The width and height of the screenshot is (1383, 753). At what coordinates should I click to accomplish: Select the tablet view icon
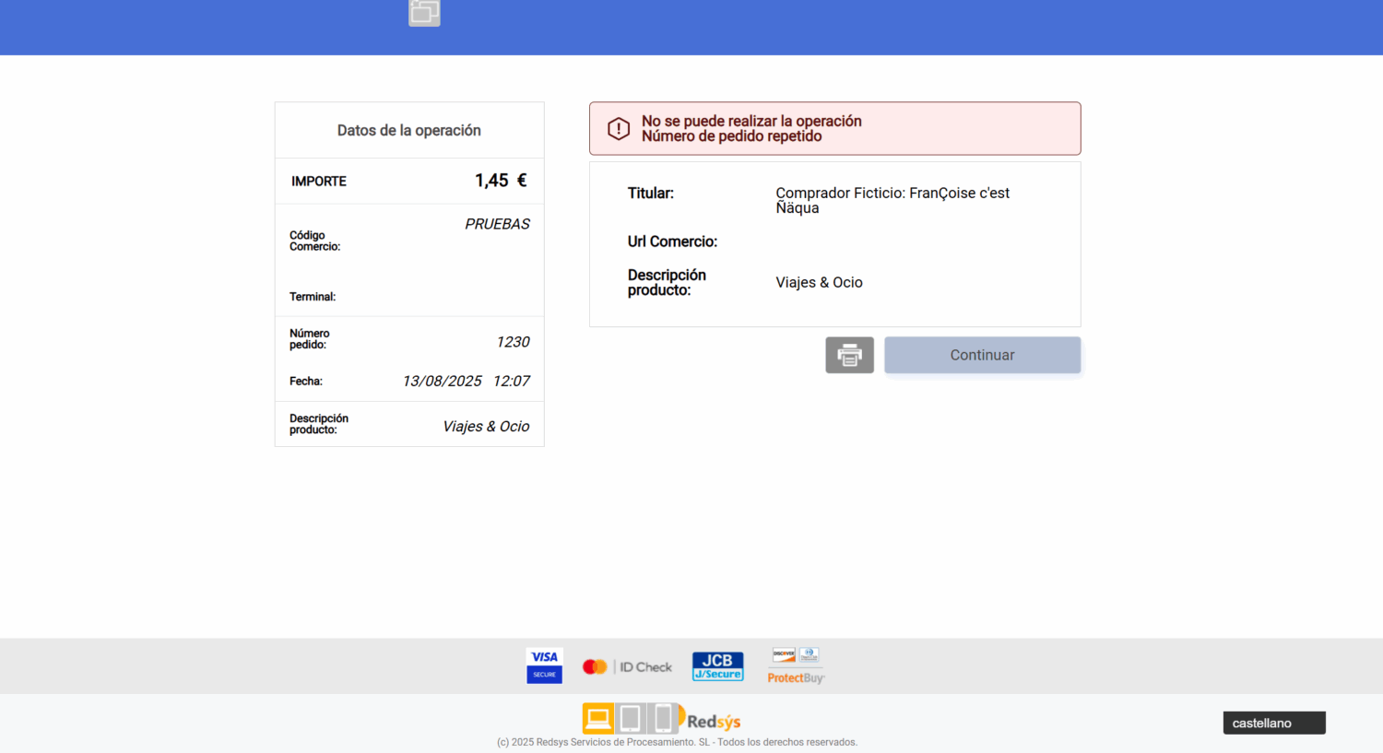[631, 718]
